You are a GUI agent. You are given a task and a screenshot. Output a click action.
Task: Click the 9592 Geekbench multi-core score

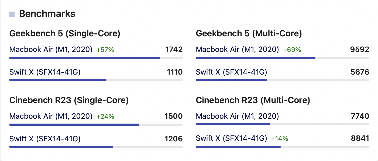tap(360, 50)
